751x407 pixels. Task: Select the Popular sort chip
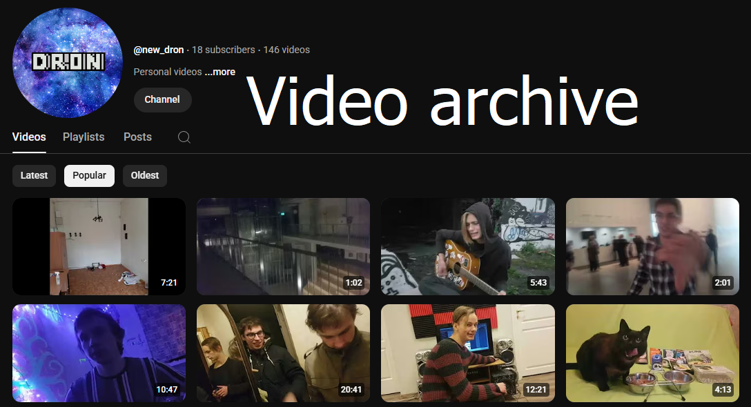point(89,175)
